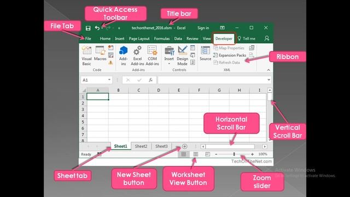This screenshot has height=197, width=350.
Task: Select the Sheet1 tab
Action: (120, 146)
